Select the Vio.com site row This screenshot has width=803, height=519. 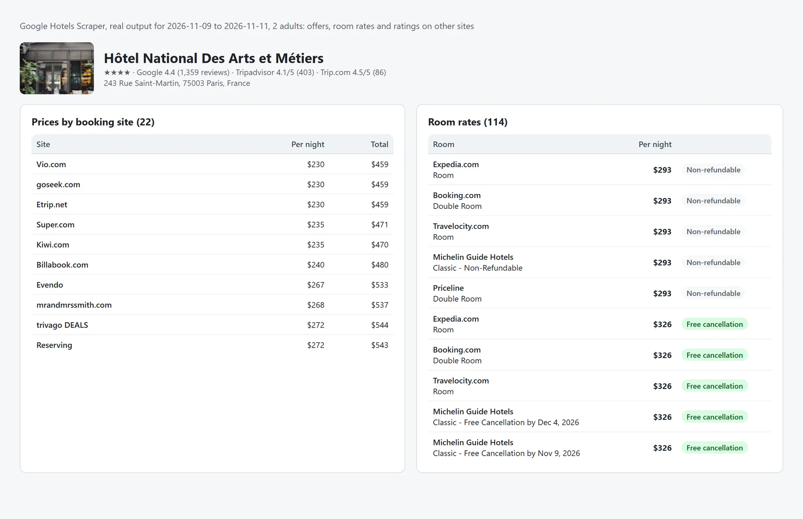212,164
